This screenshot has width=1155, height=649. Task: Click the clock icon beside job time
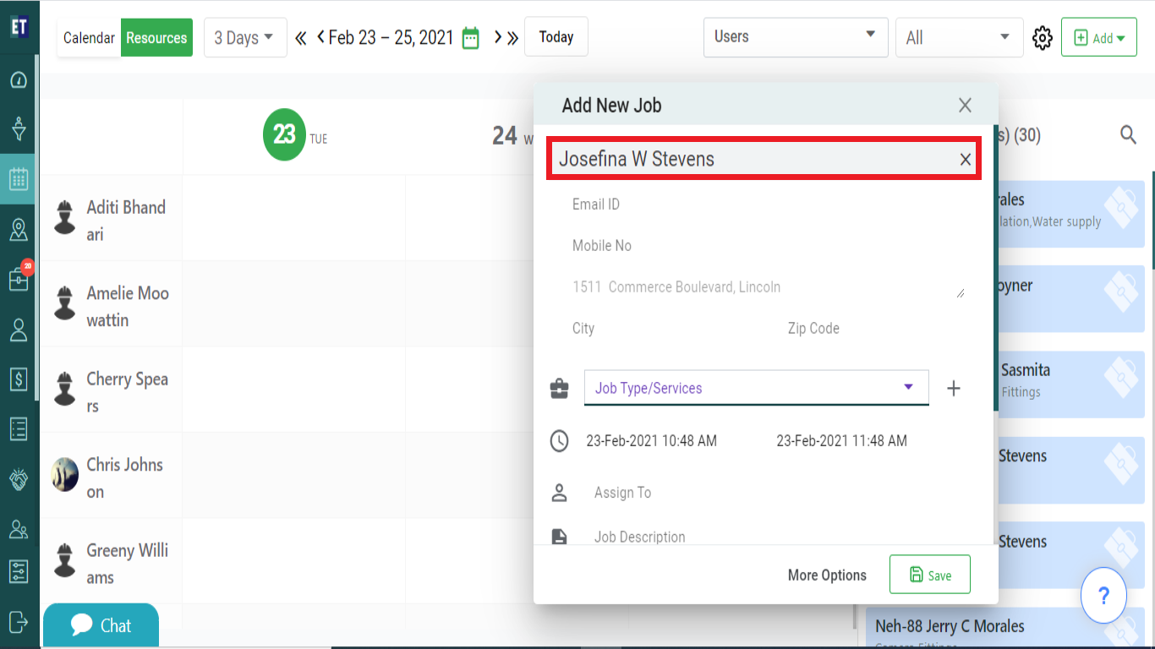point(559,441)
